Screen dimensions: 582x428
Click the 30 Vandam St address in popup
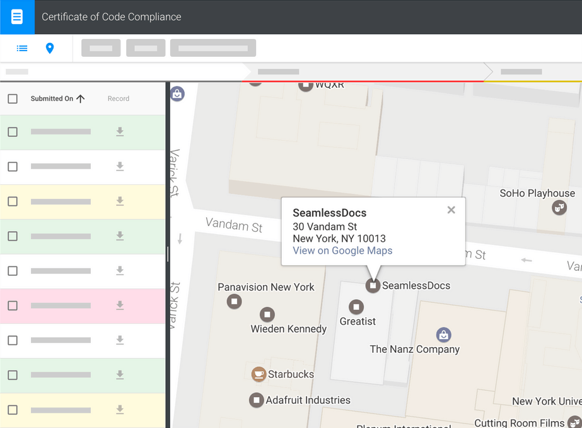point(325,227)
